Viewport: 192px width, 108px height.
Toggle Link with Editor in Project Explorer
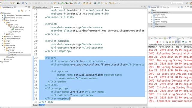(x=22, y=11)
